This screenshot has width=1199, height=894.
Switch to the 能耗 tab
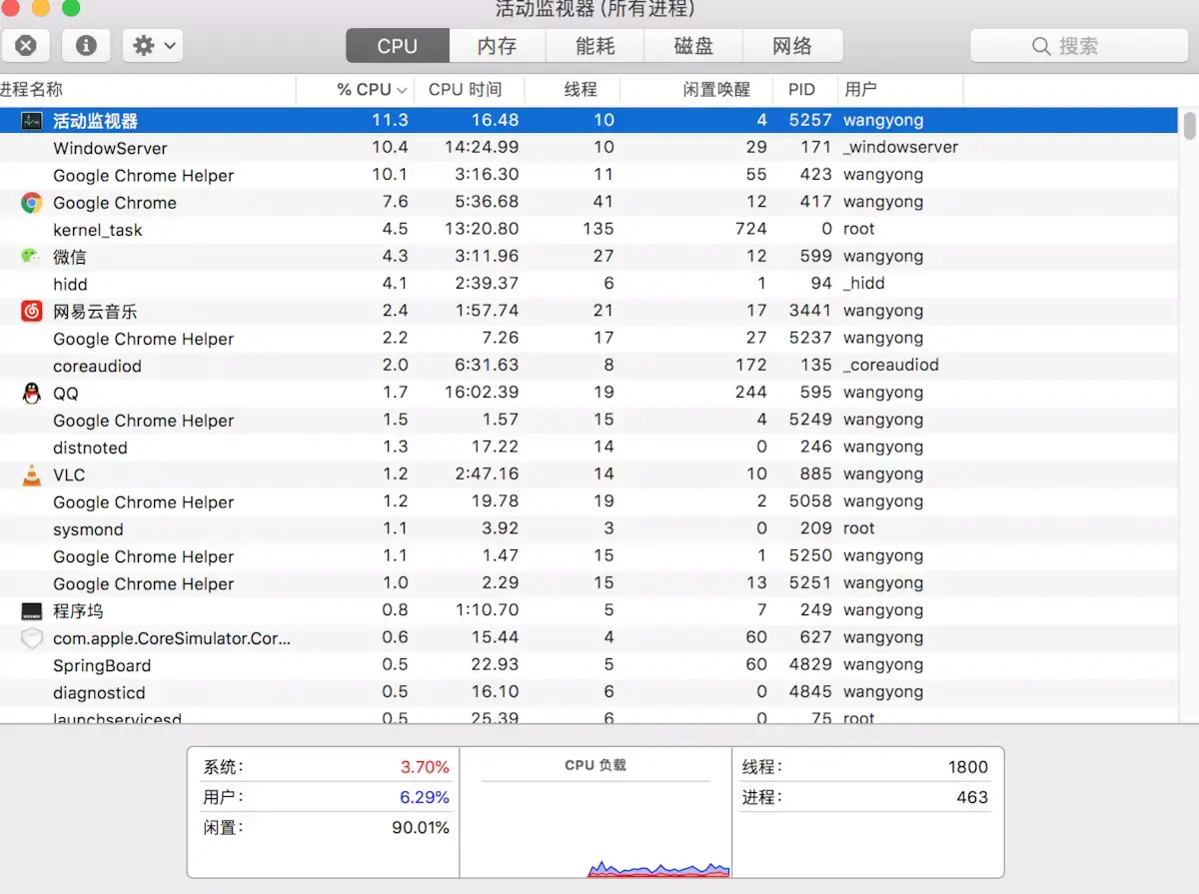click(596, 46)
